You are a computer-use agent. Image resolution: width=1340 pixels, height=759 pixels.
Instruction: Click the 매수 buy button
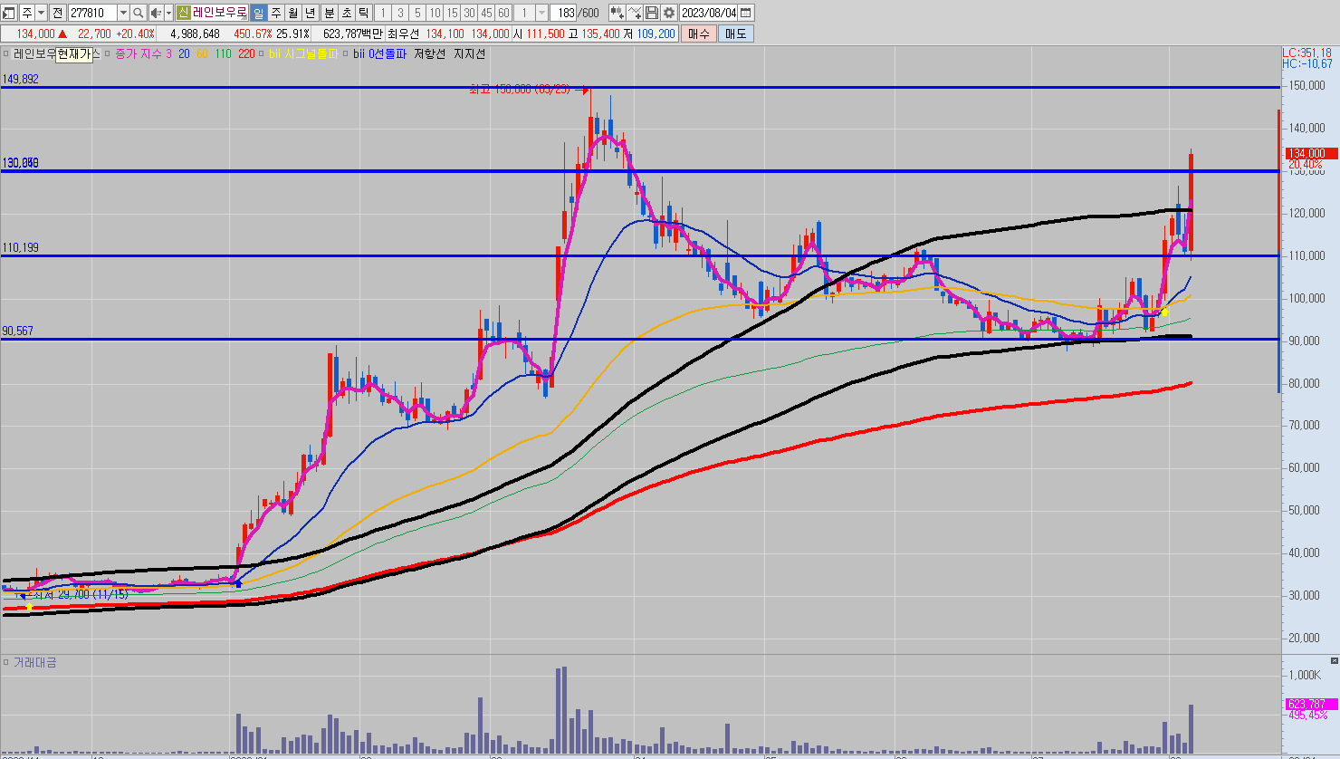click(x=699, y=34)
